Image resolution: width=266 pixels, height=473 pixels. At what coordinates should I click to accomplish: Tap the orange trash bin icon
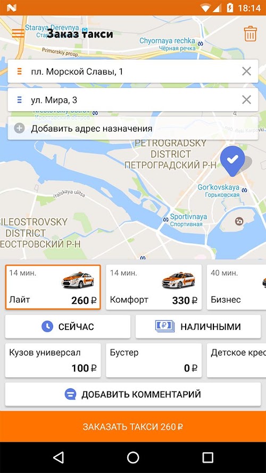(x=251, y=34)
